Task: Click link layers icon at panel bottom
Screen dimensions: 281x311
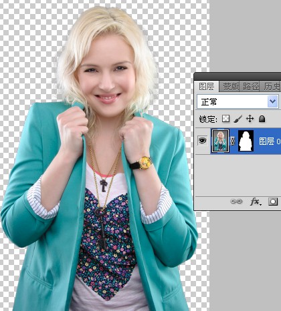Action: tap(236, 202)
